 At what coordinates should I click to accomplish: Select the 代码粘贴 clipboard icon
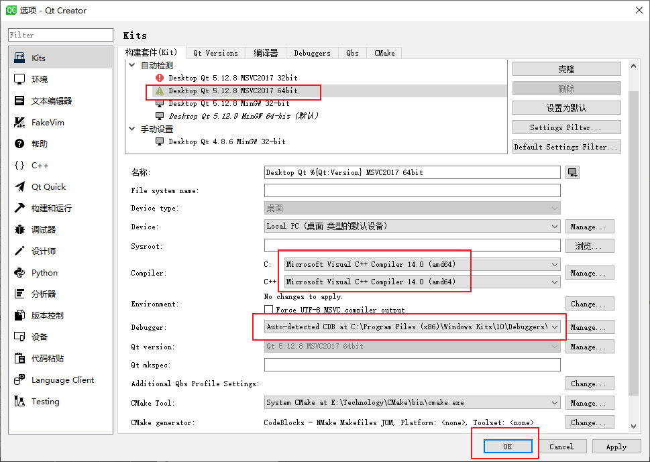(19, 359)
